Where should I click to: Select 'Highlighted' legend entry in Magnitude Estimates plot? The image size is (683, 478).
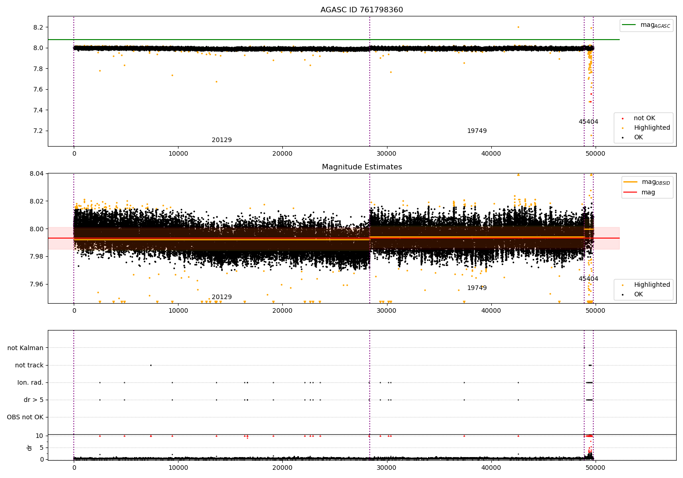pos(652,285)
